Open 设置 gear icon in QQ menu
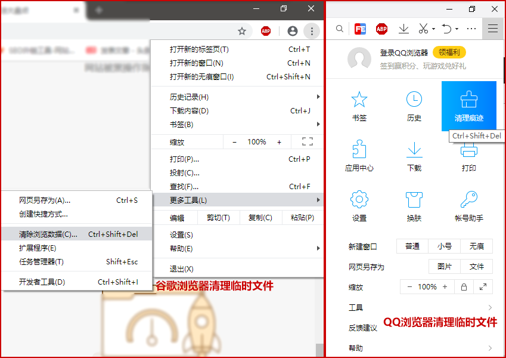 pos(359,199)
